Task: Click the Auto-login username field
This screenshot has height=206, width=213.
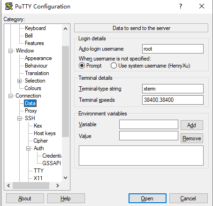Action: (x=173, y=49)
